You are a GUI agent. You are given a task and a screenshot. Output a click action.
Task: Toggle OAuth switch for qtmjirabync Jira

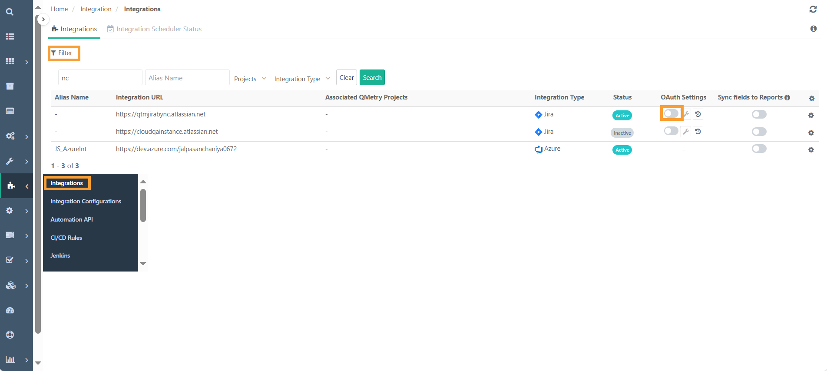tap(671, 113)
